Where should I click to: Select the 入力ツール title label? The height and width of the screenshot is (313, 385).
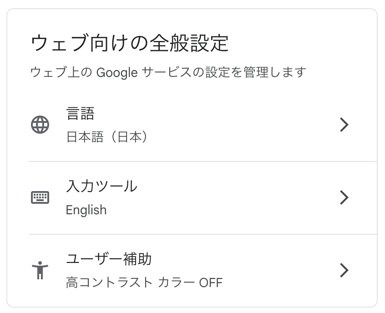point(101,186)
